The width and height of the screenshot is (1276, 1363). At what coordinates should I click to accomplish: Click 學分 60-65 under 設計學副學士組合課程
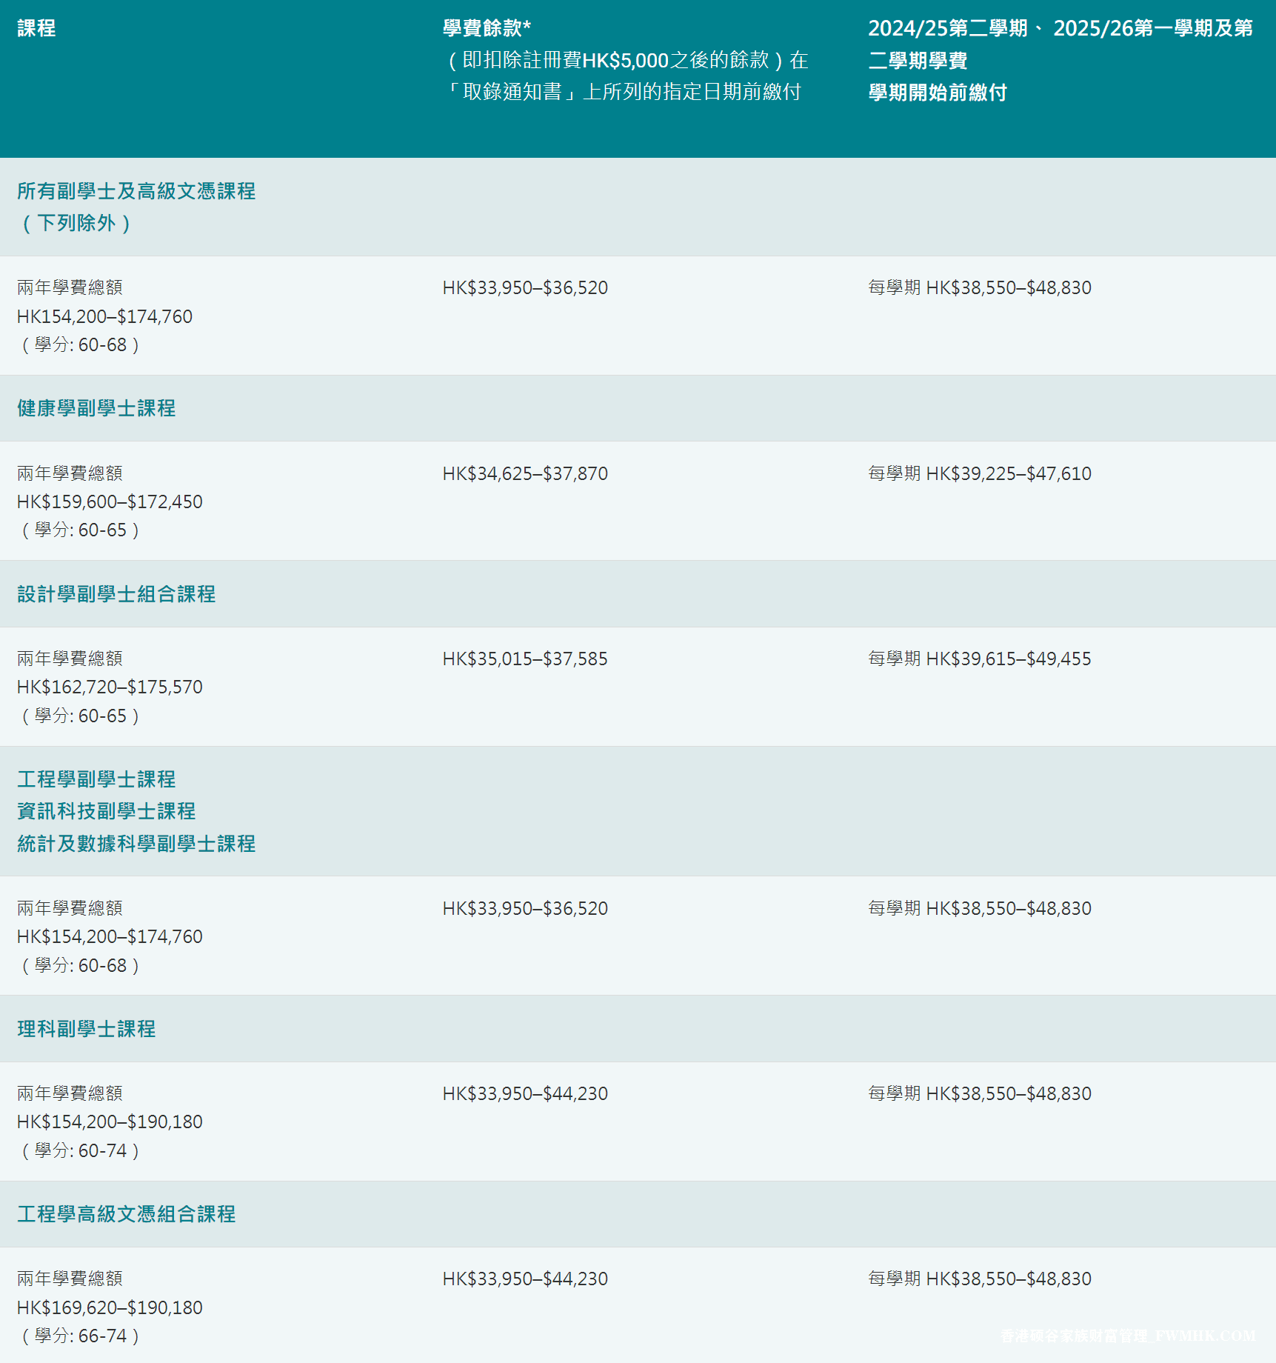[x=79, y=716]
